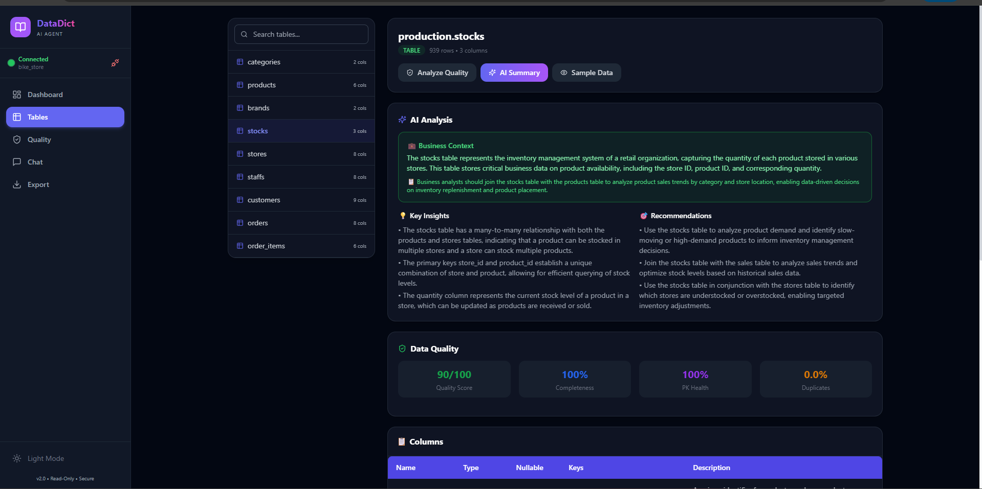Select the categories table
Viewport: 982px width, 489px height.
(301, 62)
